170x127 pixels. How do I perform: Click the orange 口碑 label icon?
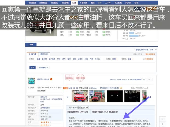point(65,88)
